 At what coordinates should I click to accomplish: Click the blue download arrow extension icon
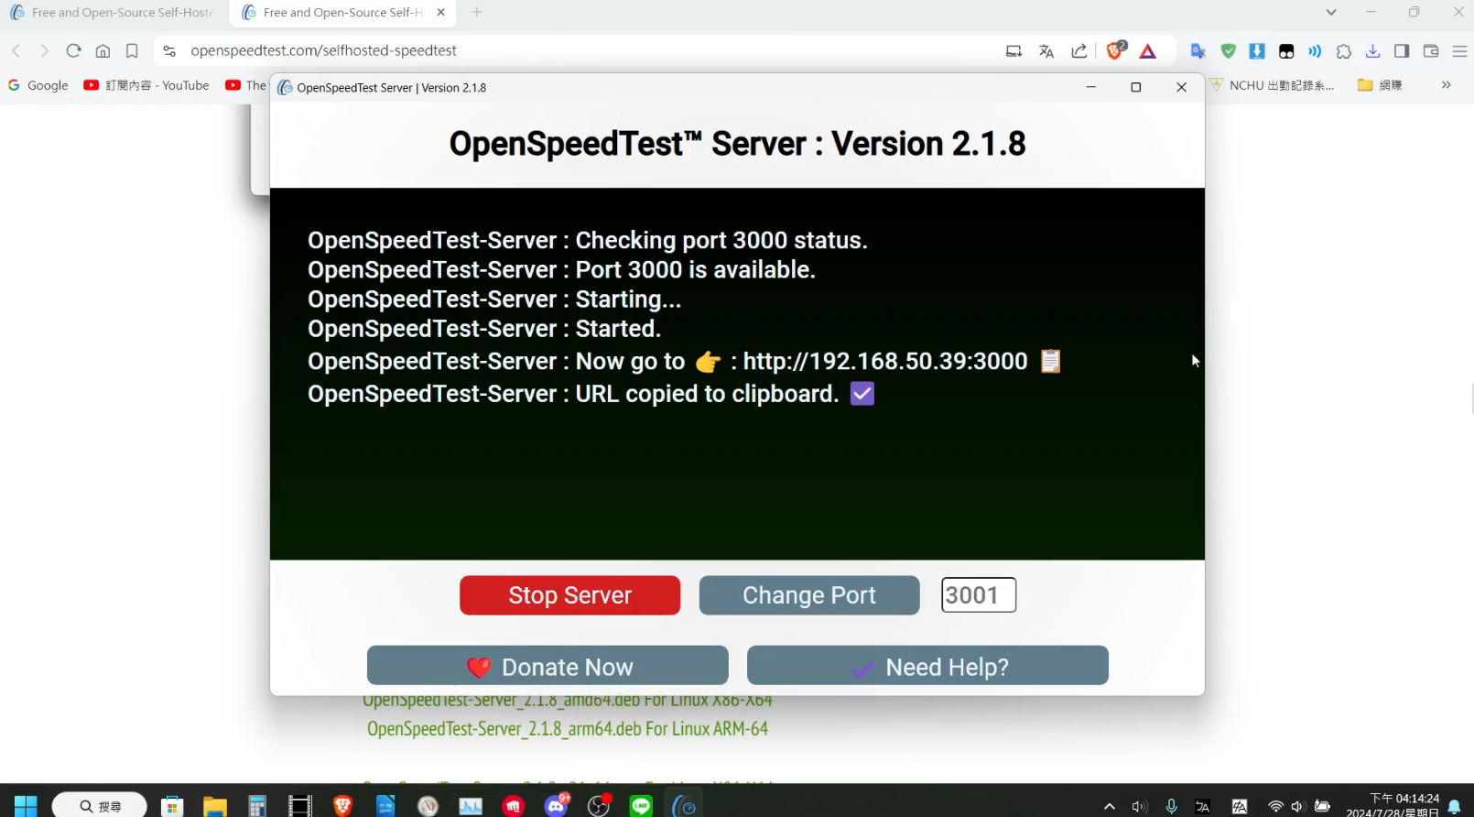point(1257,51)
